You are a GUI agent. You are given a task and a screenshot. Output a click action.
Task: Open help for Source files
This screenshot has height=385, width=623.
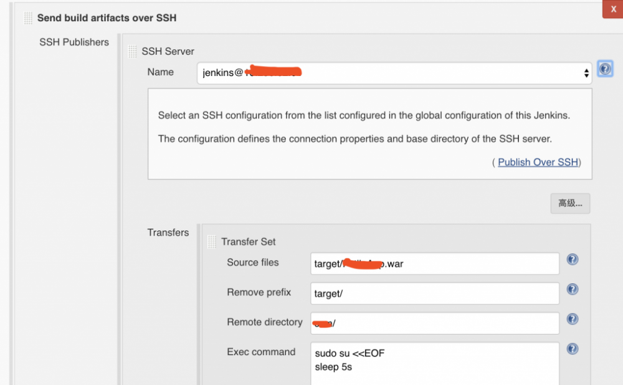click(x=572, y=260)
